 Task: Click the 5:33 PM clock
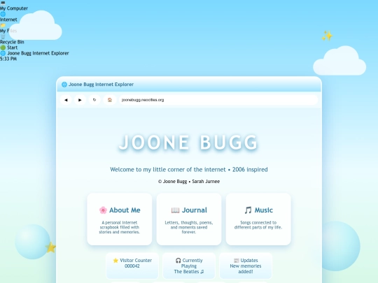click(x=8, y=59)
